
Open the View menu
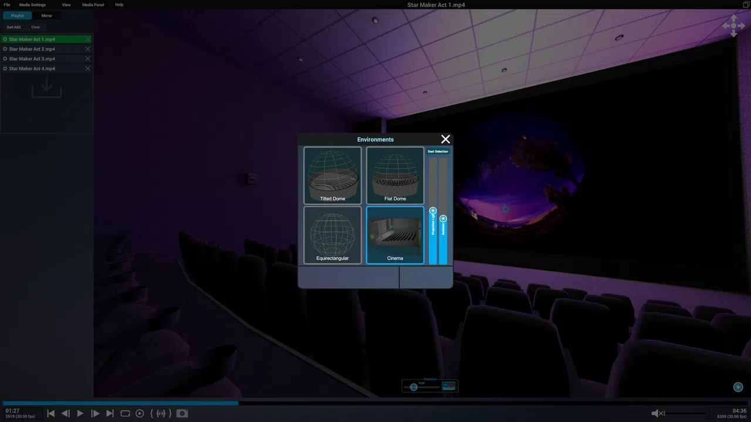(66, 5)
